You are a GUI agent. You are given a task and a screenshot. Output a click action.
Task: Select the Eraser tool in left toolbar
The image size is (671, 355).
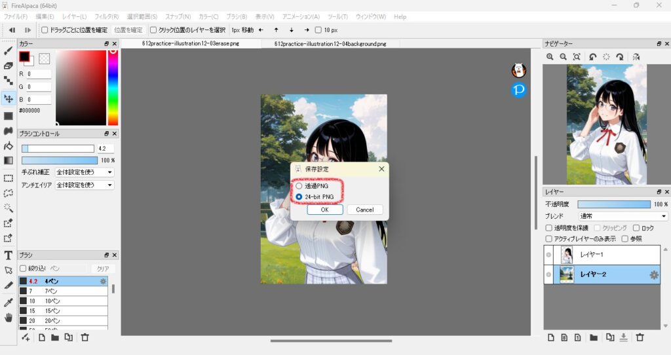click(x=9, y=65)
